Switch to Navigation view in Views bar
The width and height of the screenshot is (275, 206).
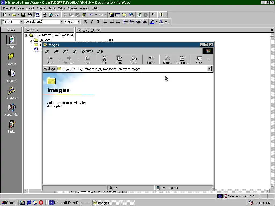[x=11, y=93]
